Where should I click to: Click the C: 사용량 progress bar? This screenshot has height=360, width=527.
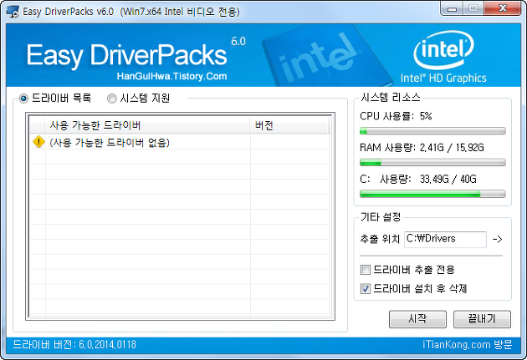432,194
